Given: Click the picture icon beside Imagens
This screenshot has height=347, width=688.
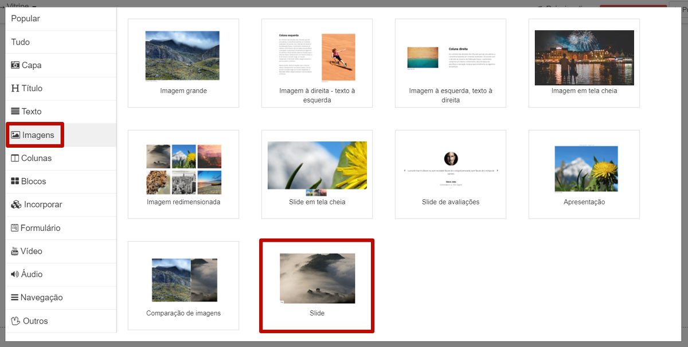Looking at the screenshot, I should click(x=16, y=135).
